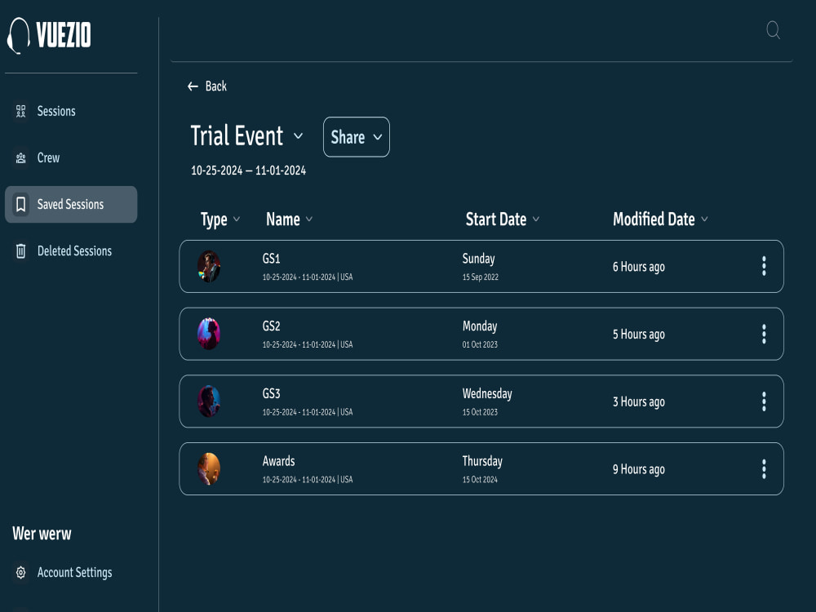The height and width of the screenshot is (612, 816).
Task: Click the Start Date column header
Action: (496, 219)
